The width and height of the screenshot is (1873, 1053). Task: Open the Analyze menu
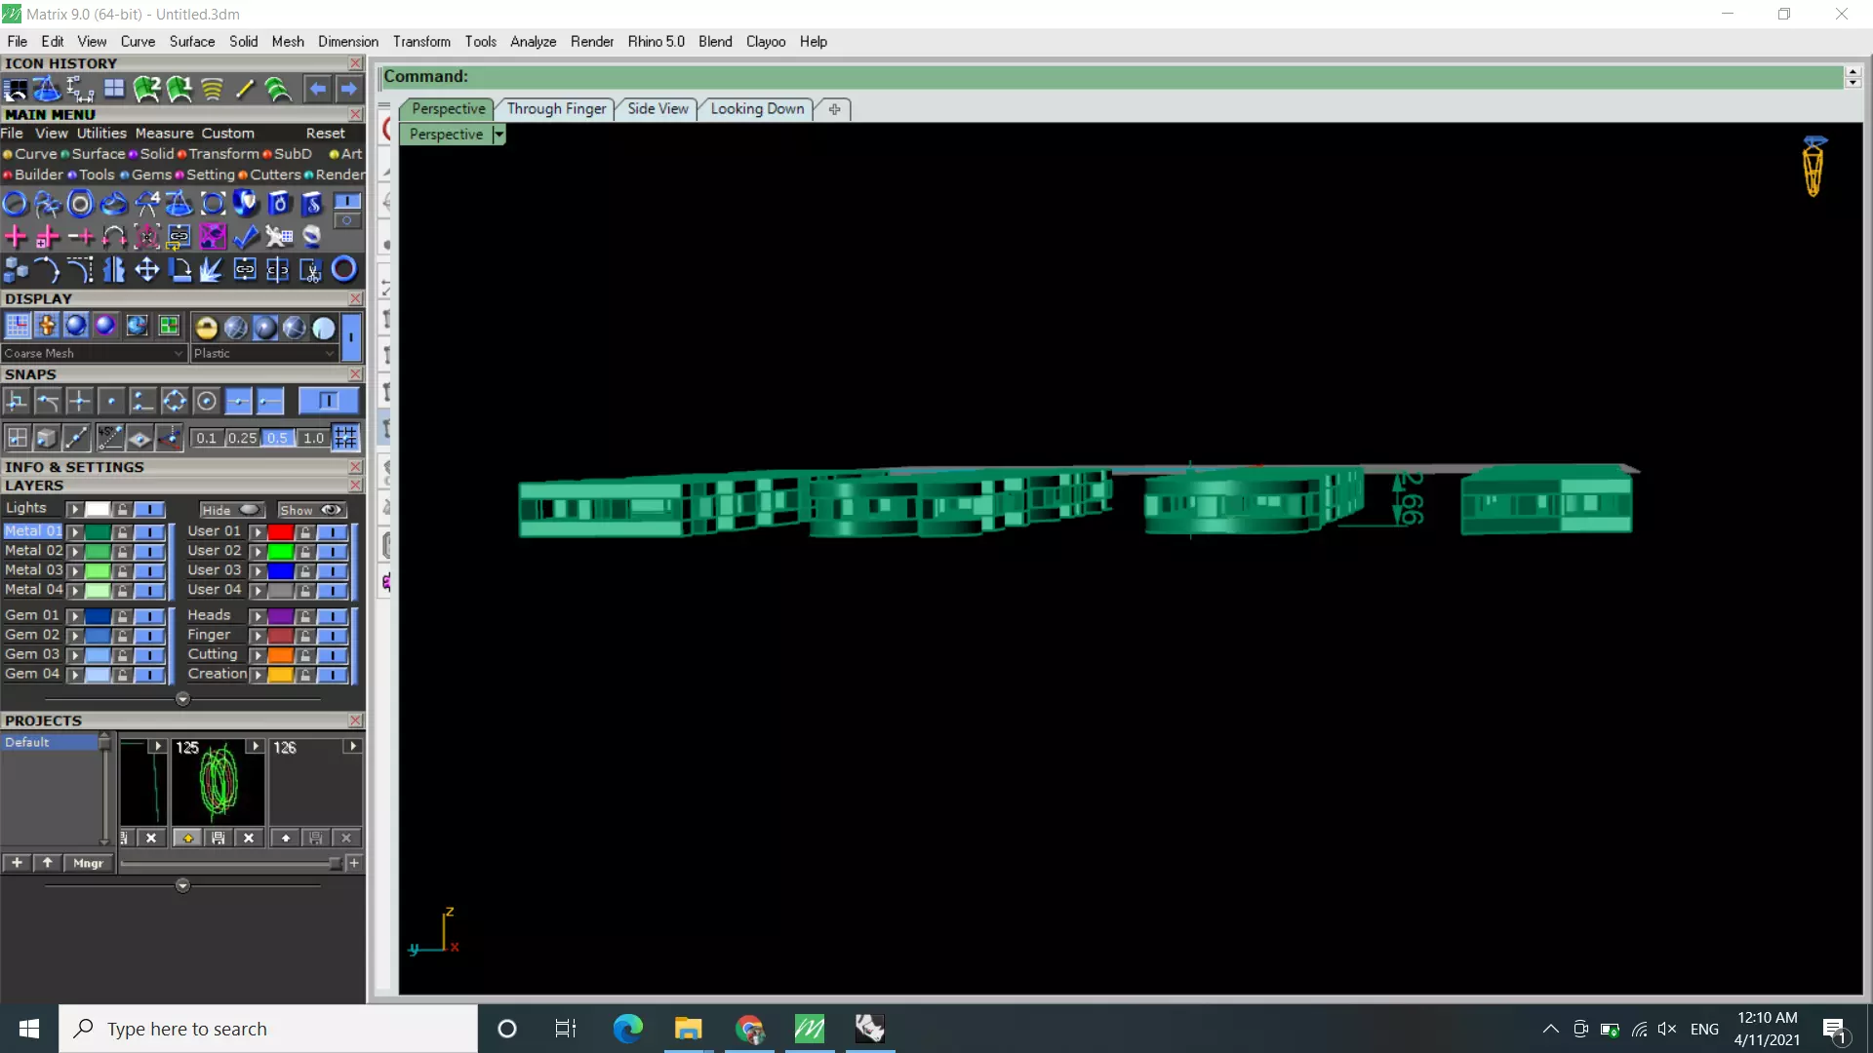(533, 42)
